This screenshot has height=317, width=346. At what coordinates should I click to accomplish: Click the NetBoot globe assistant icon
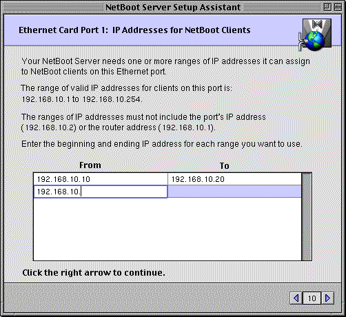(315, 34)
